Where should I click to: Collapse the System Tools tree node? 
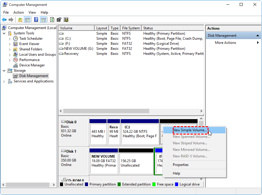tap(4, 33)
